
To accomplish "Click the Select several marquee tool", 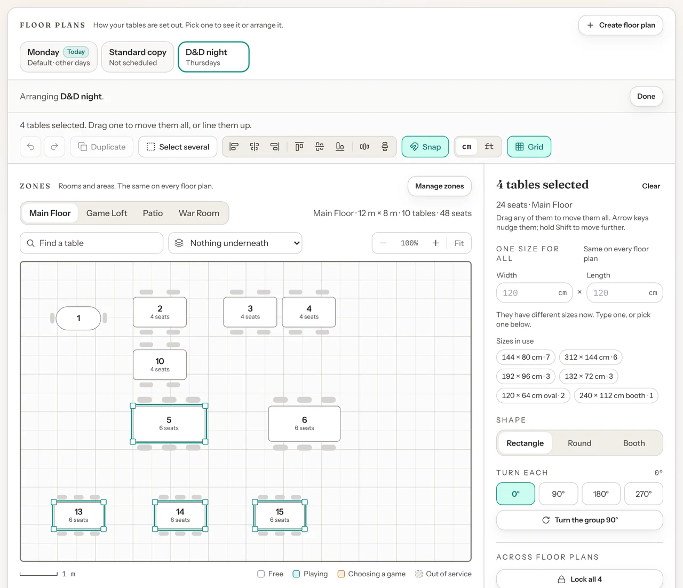I will [x=178, y=147].
